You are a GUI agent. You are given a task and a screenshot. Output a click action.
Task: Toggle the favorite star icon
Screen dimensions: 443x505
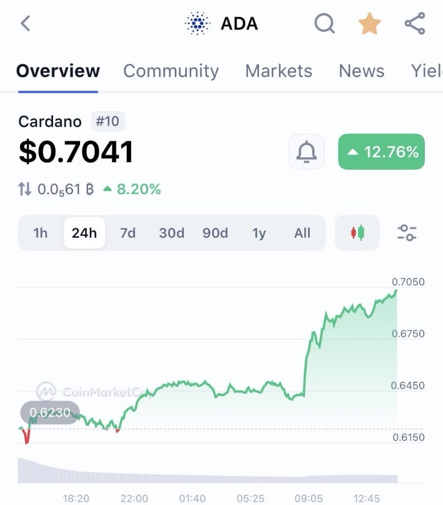(369, 24)
